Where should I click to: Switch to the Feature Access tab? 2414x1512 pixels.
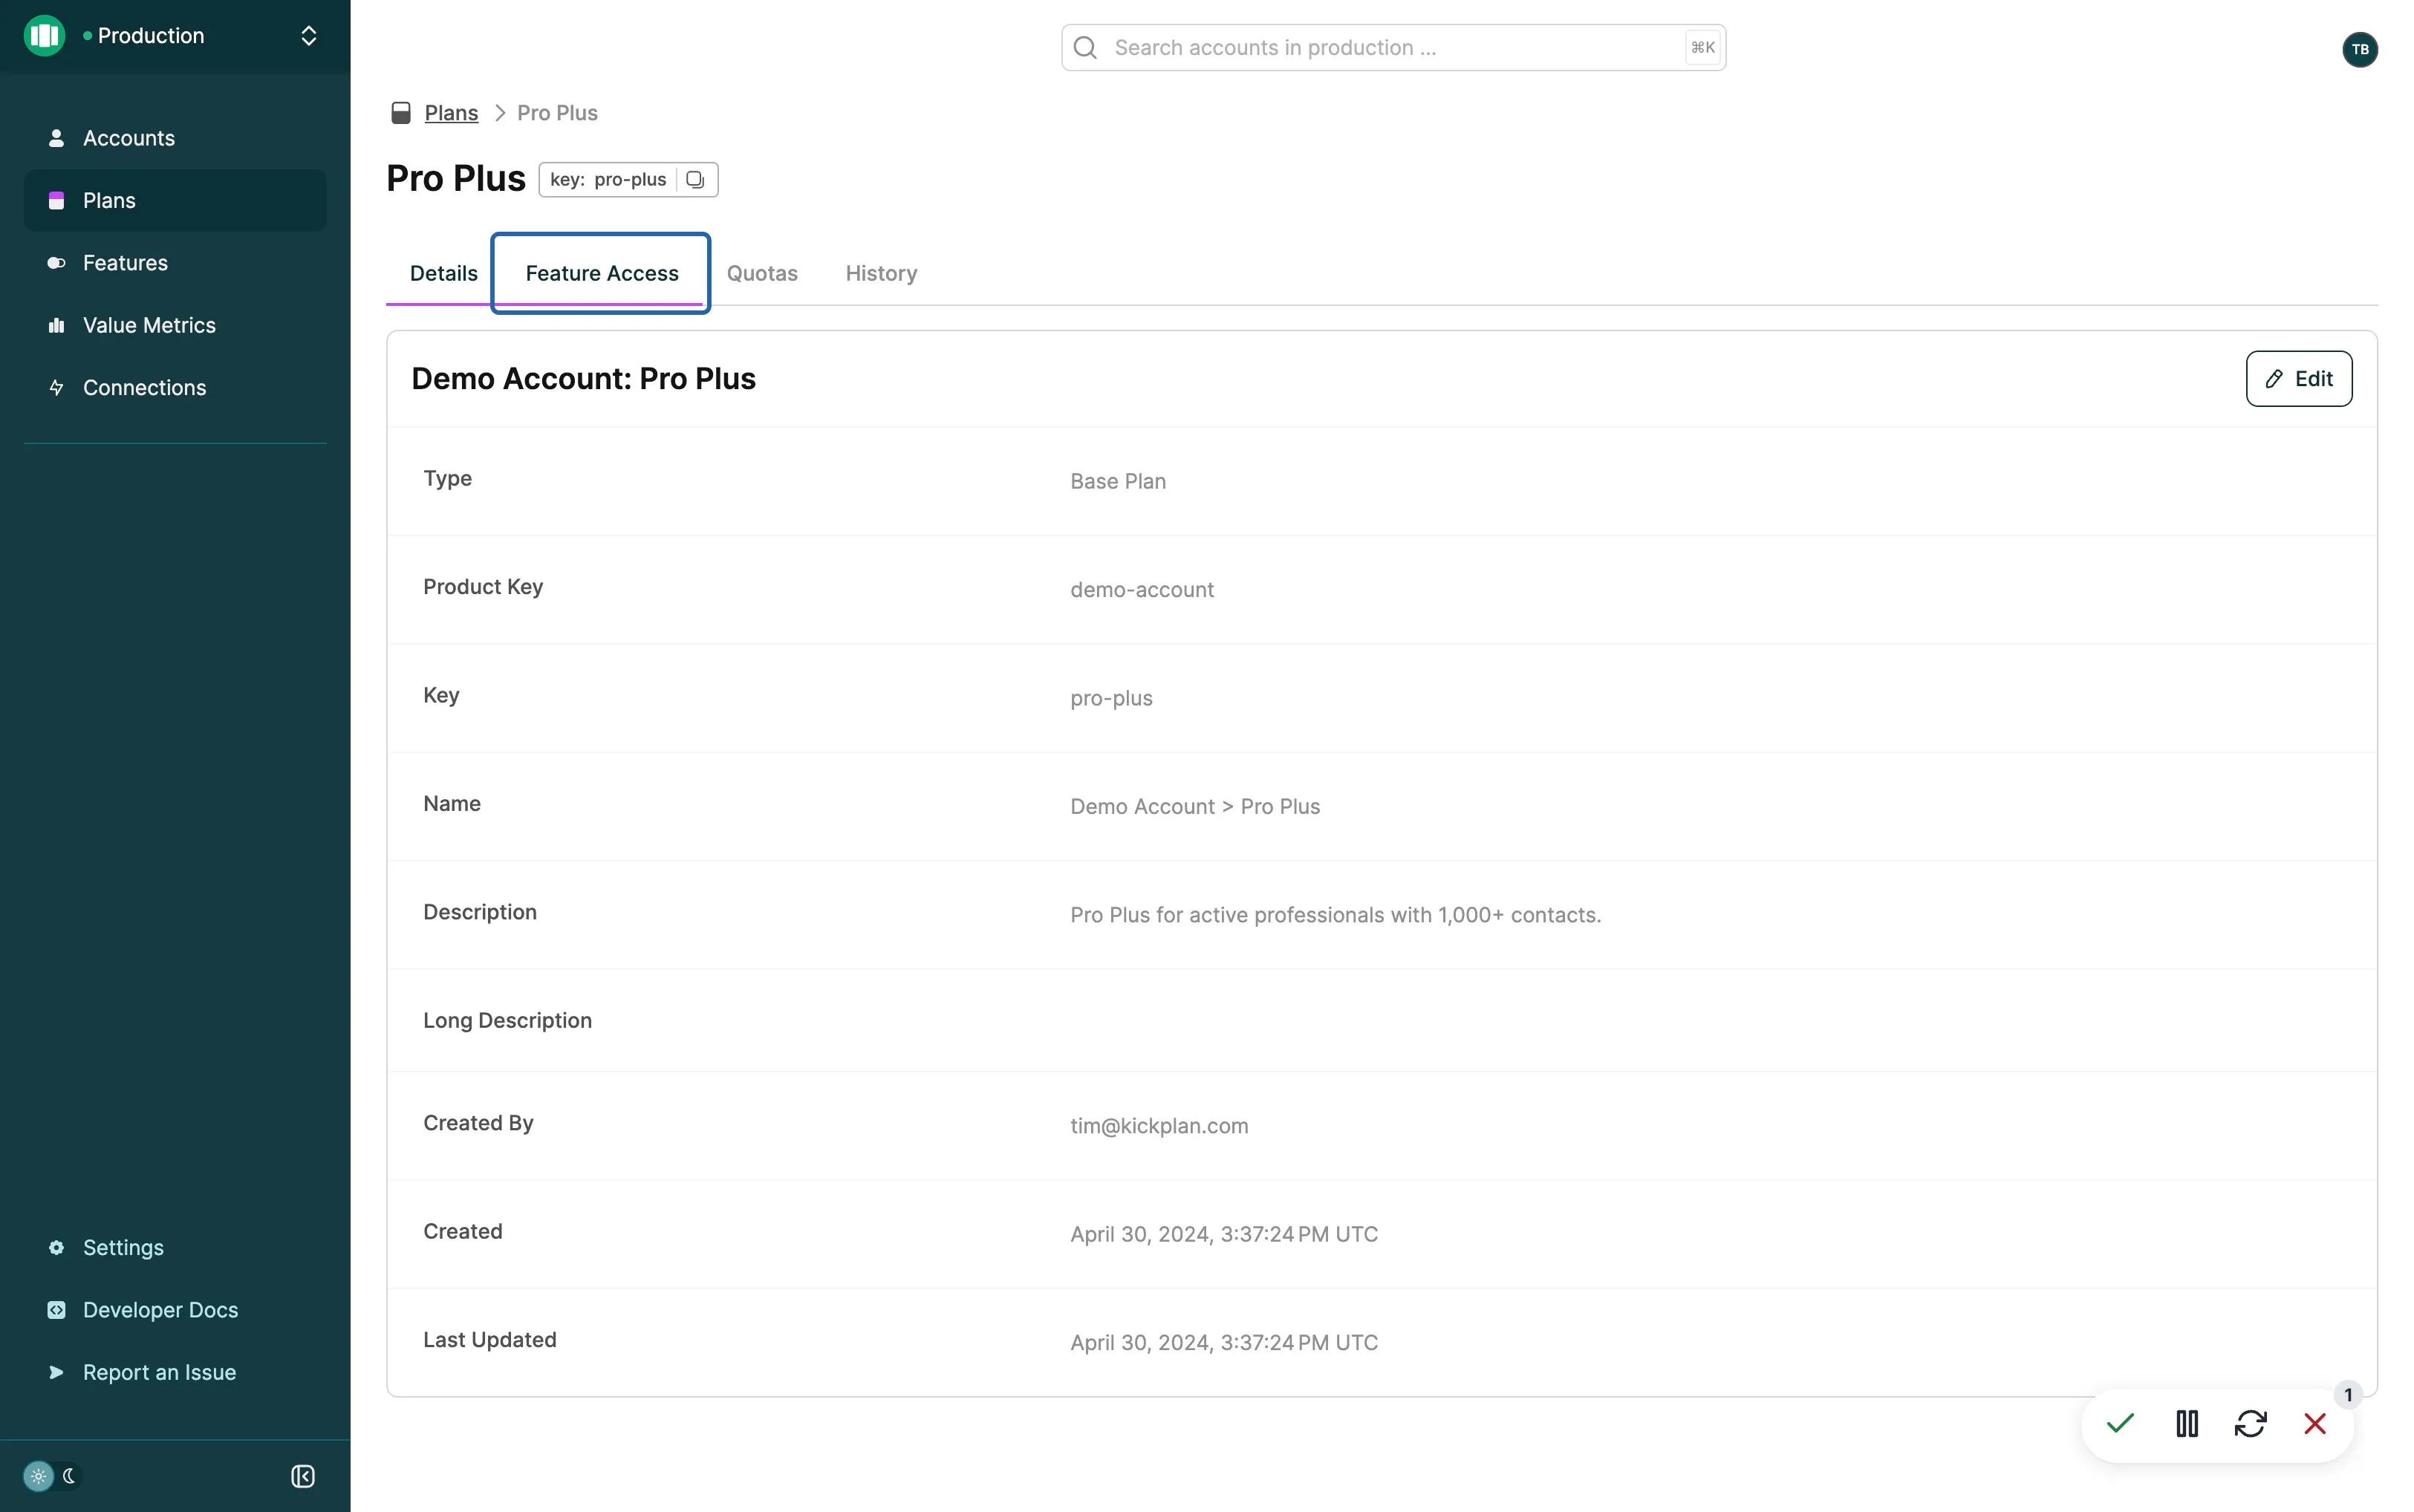point(601,273)
